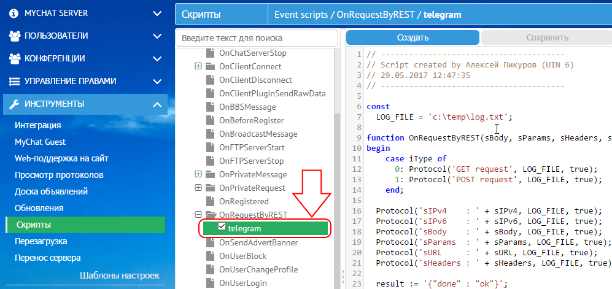Collapse the OnRequestByREST tree node
The width and height of the screenshot is (612, 289).
198,215
